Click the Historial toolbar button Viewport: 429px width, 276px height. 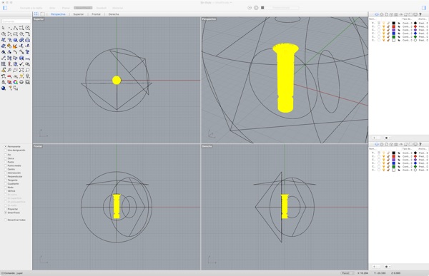[117, 8]
